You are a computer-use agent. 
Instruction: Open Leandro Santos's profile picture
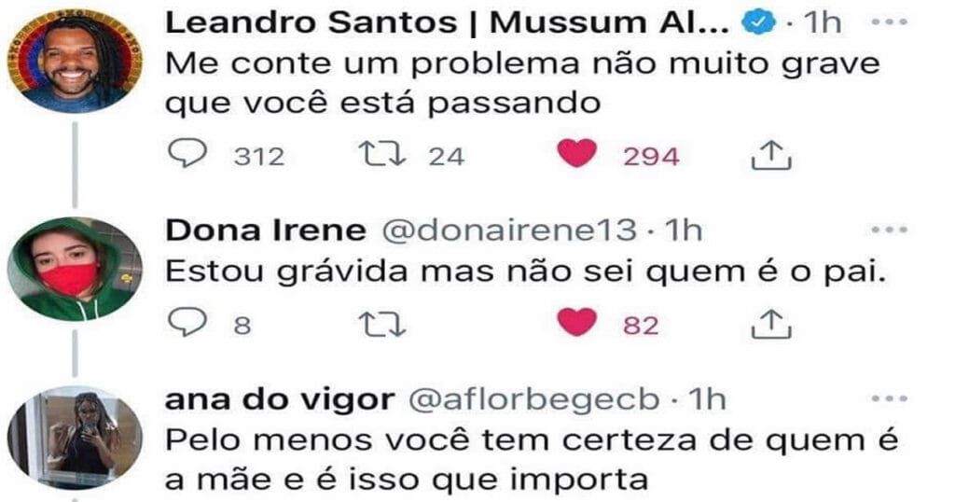coord(75,60)
